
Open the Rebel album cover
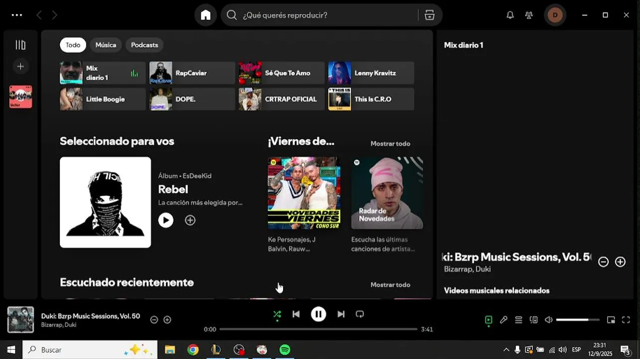(105, 202)
